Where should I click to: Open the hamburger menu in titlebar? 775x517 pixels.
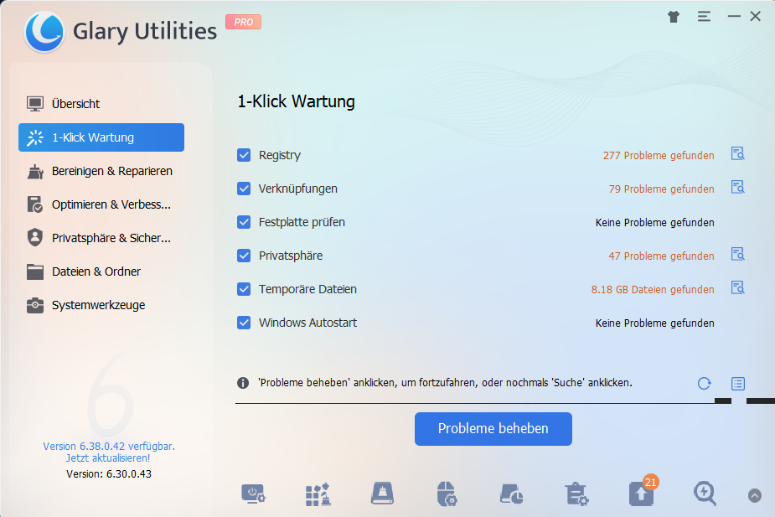703,16
